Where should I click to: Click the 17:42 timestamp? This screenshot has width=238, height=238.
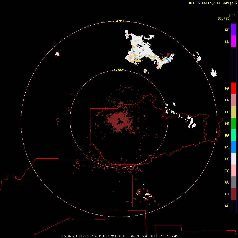click(172, 236)
